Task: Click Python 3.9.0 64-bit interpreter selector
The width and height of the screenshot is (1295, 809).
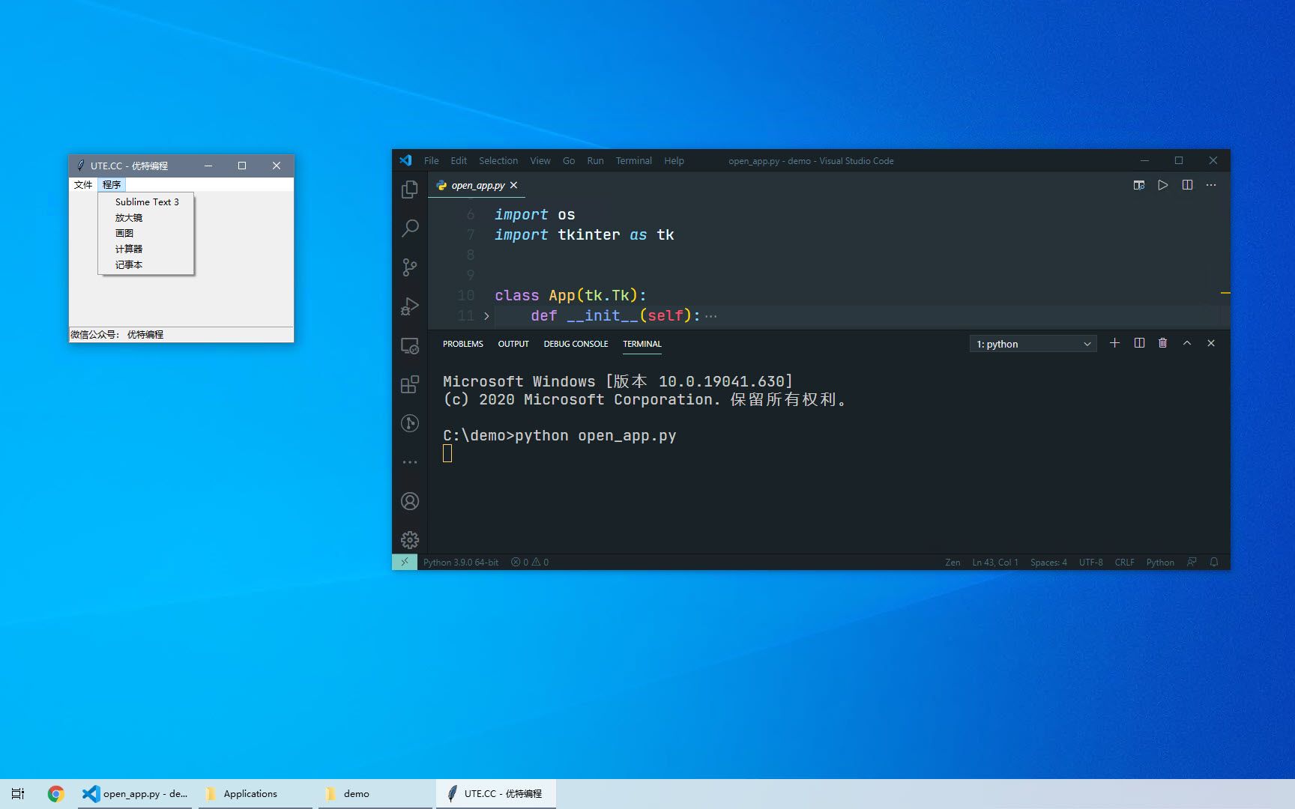Action: (461, 562)
